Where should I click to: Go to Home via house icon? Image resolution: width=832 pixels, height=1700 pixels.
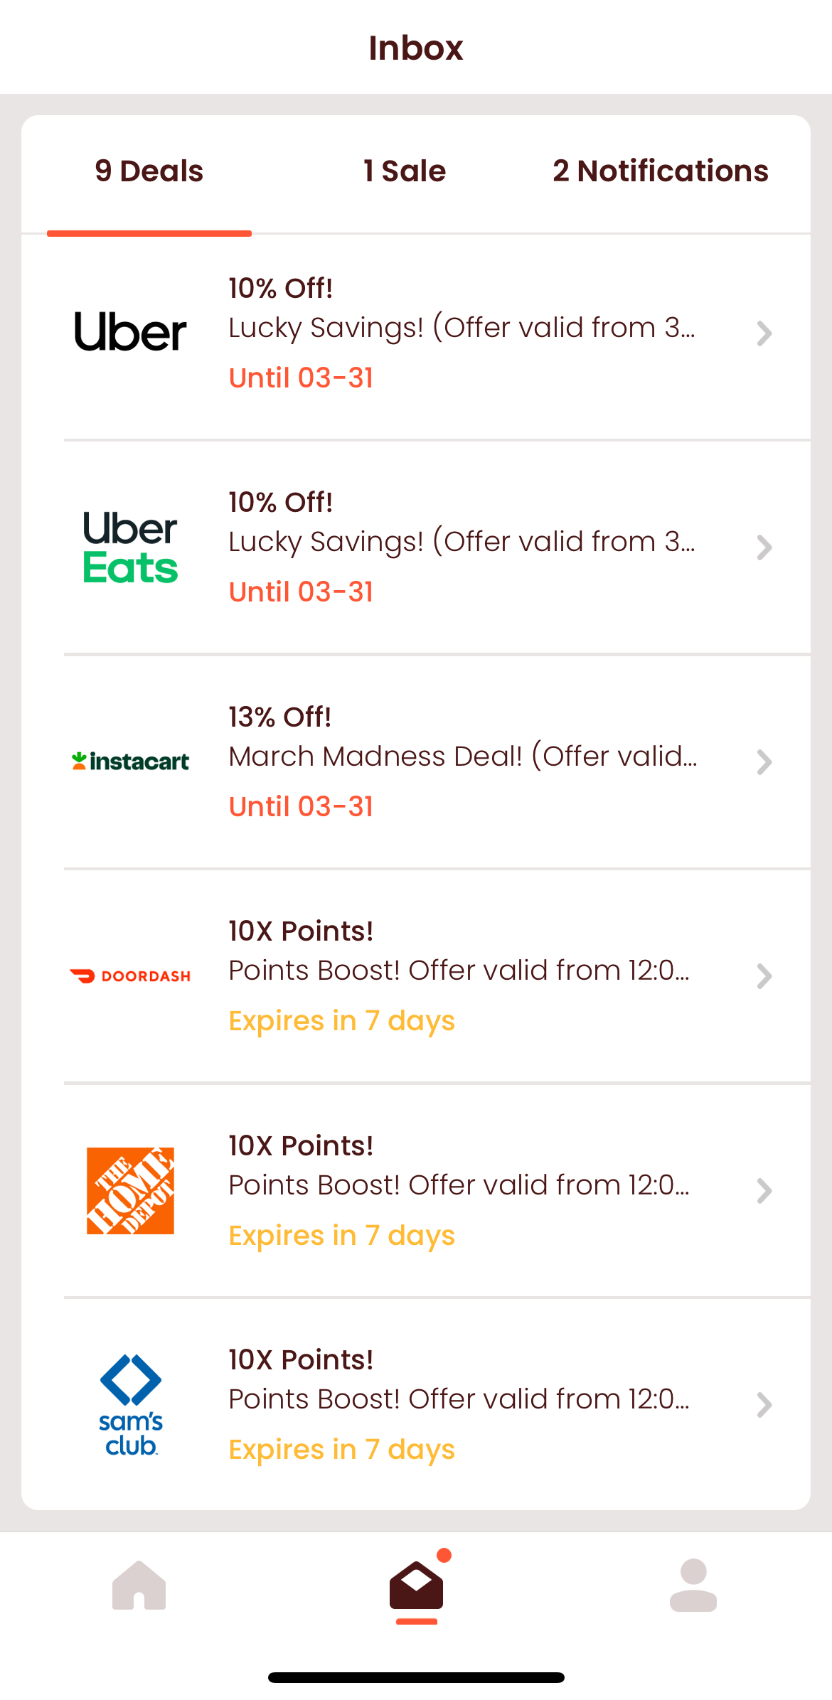click(139, 1585)
